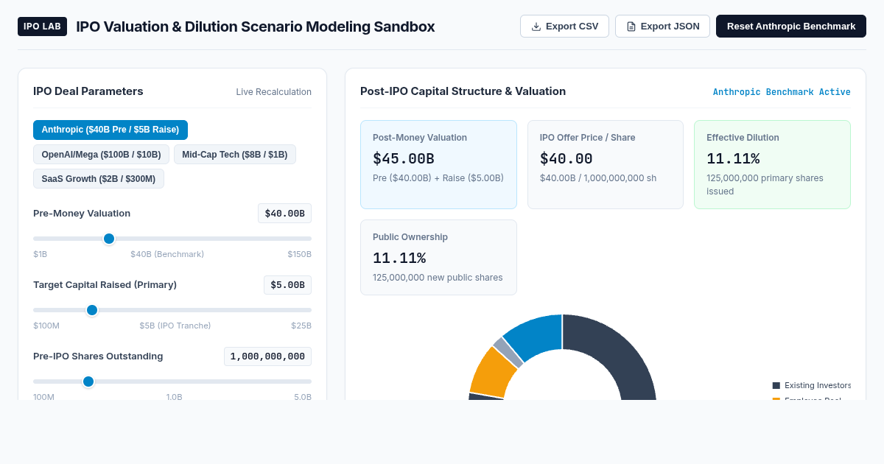This screenshot has width=884, height=464.
Task: Switch to the Mid-Cap Tech ($8B / $1B) preset
Action: pyautogui.click(x=235, y=154)
